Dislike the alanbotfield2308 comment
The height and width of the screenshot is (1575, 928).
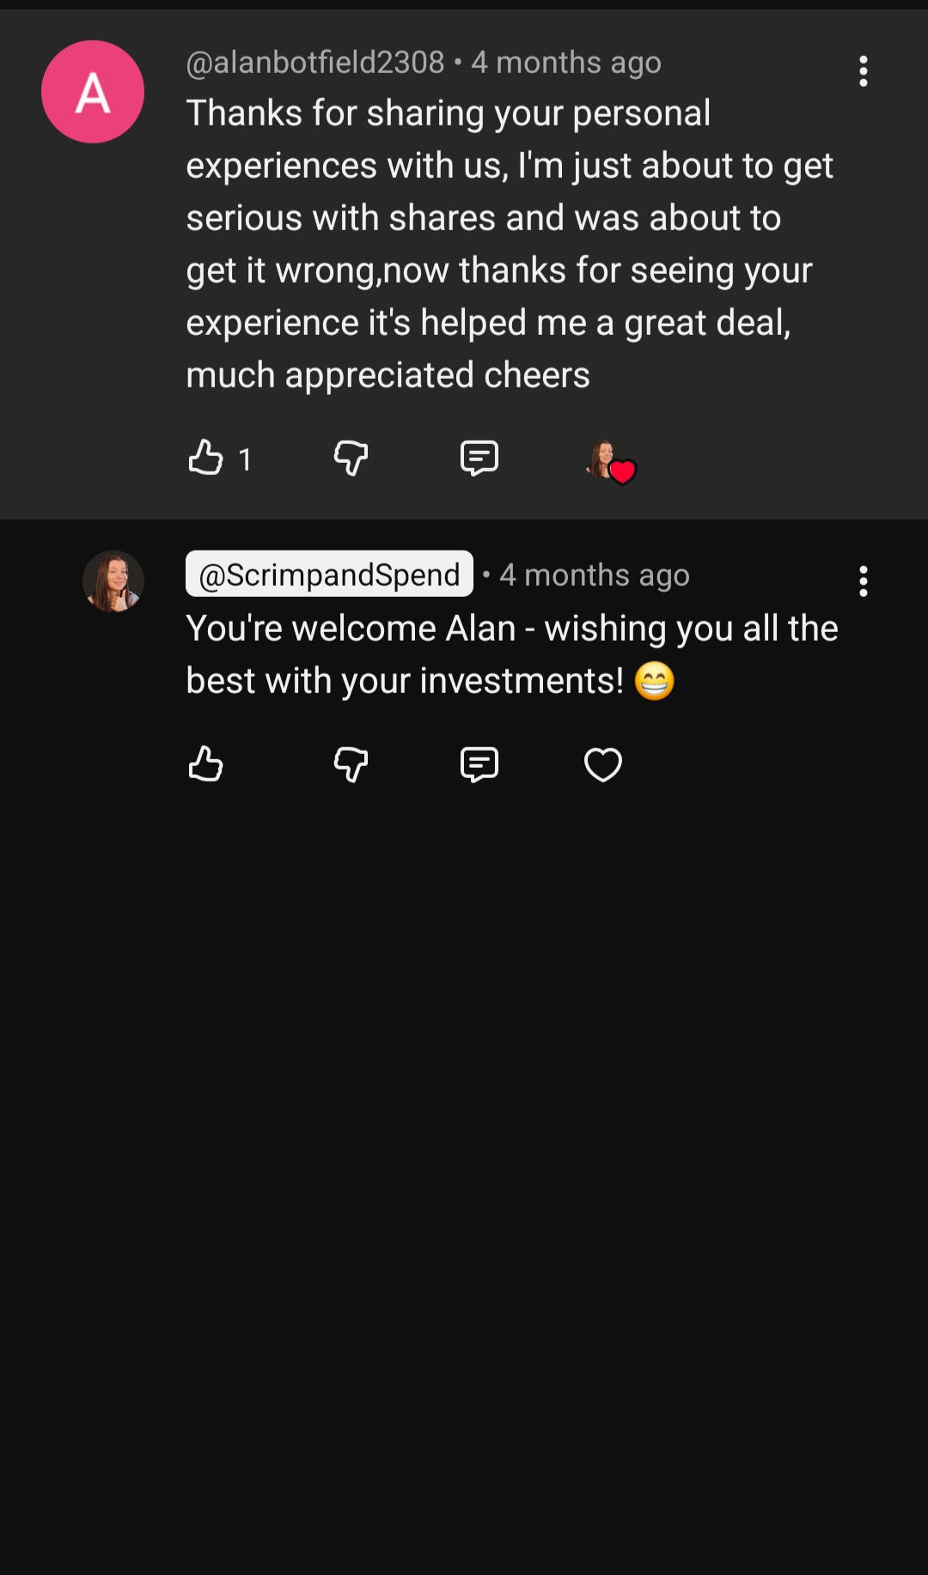coord(351,458)
